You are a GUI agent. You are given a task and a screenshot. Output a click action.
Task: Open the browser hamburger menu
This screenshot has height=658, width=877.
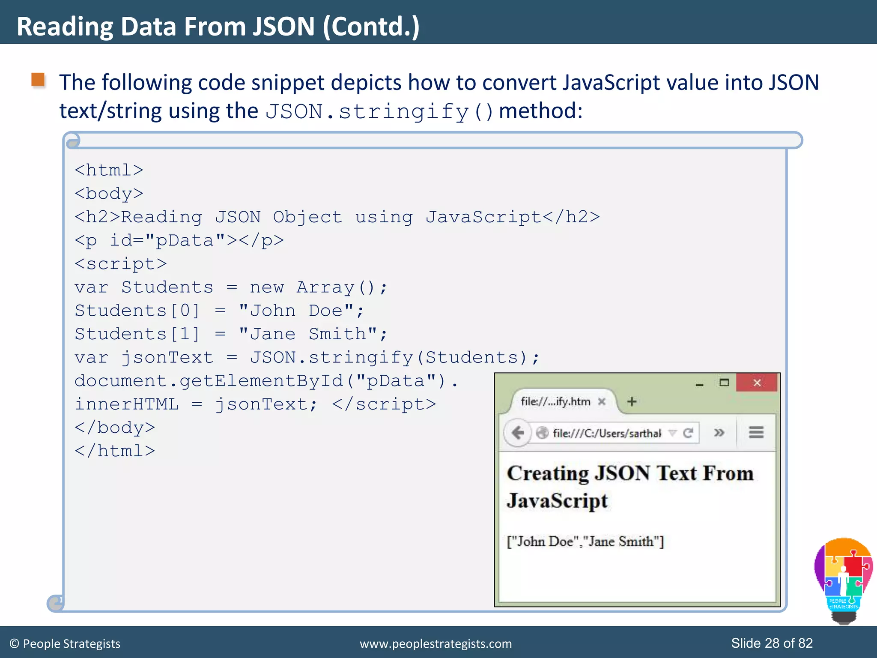tap(756, 432)
